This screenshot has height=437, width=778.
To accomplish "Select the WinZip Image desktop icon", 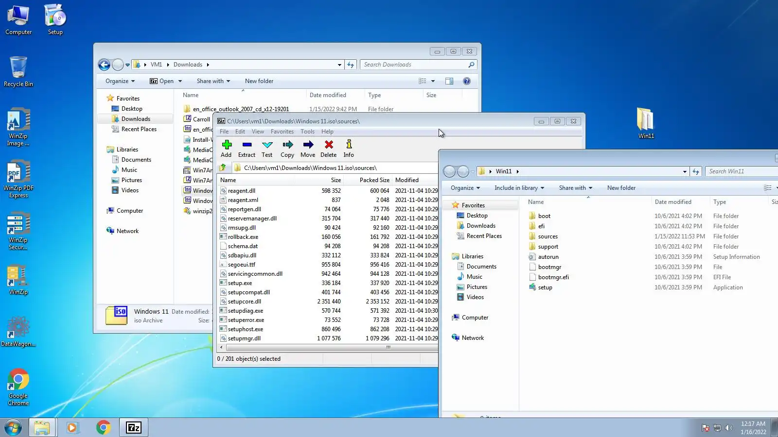I will click(x=18, y=127).
